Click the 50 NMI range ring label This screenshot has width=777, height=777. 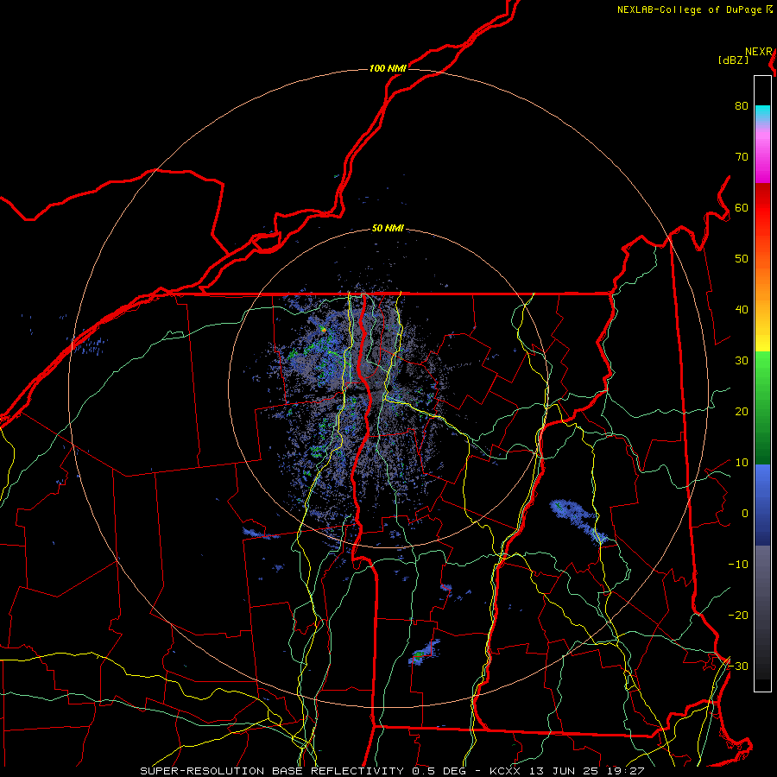click(388, 229)
